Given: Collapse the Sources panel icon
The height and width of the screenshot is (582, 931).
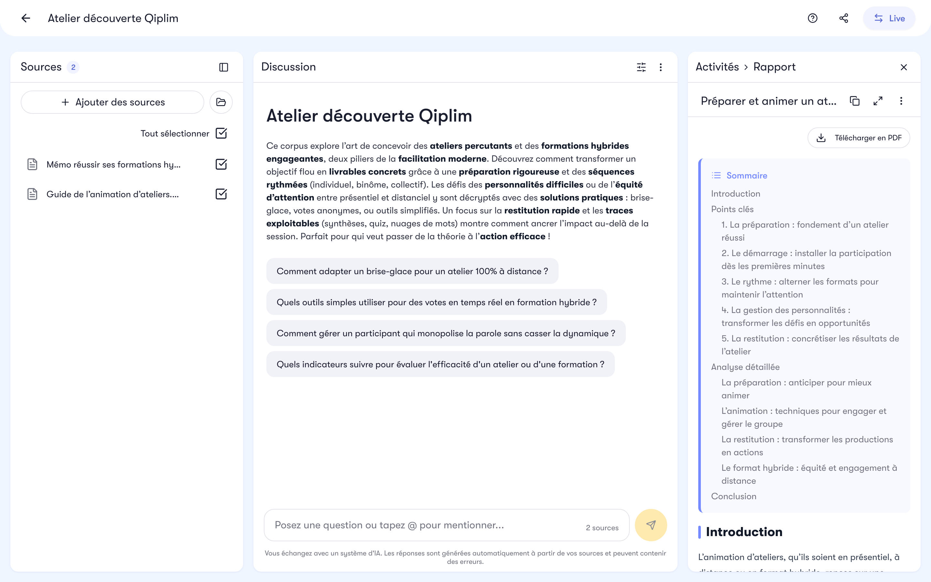Looking at the screenshot, I should pos(223,67).
